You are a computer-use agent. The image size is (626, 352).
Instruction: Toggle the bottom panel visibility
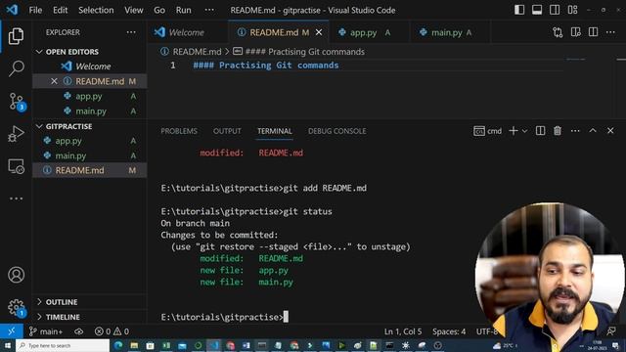(x=537, y=10)
